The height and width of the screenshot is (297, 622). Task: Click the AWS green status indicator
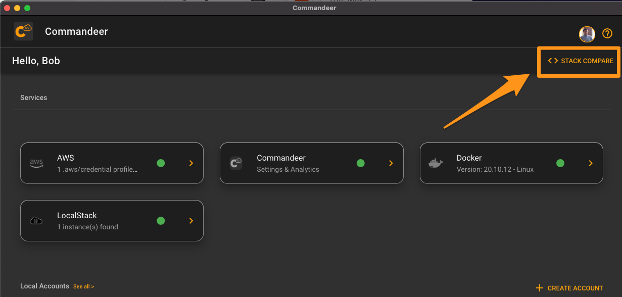click(x=161, y=163)
